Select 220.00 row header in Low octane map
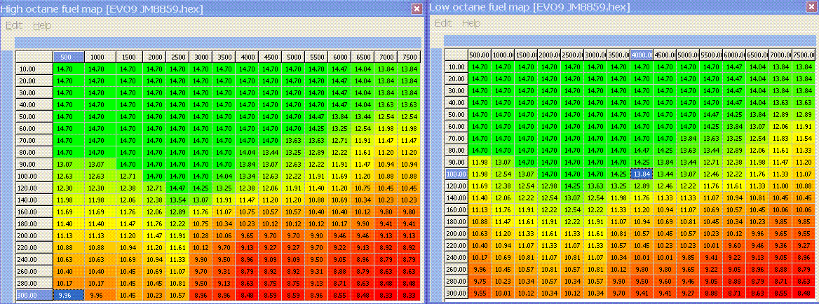This screenshot has width=819, height=304. click(x=456, y=245)
